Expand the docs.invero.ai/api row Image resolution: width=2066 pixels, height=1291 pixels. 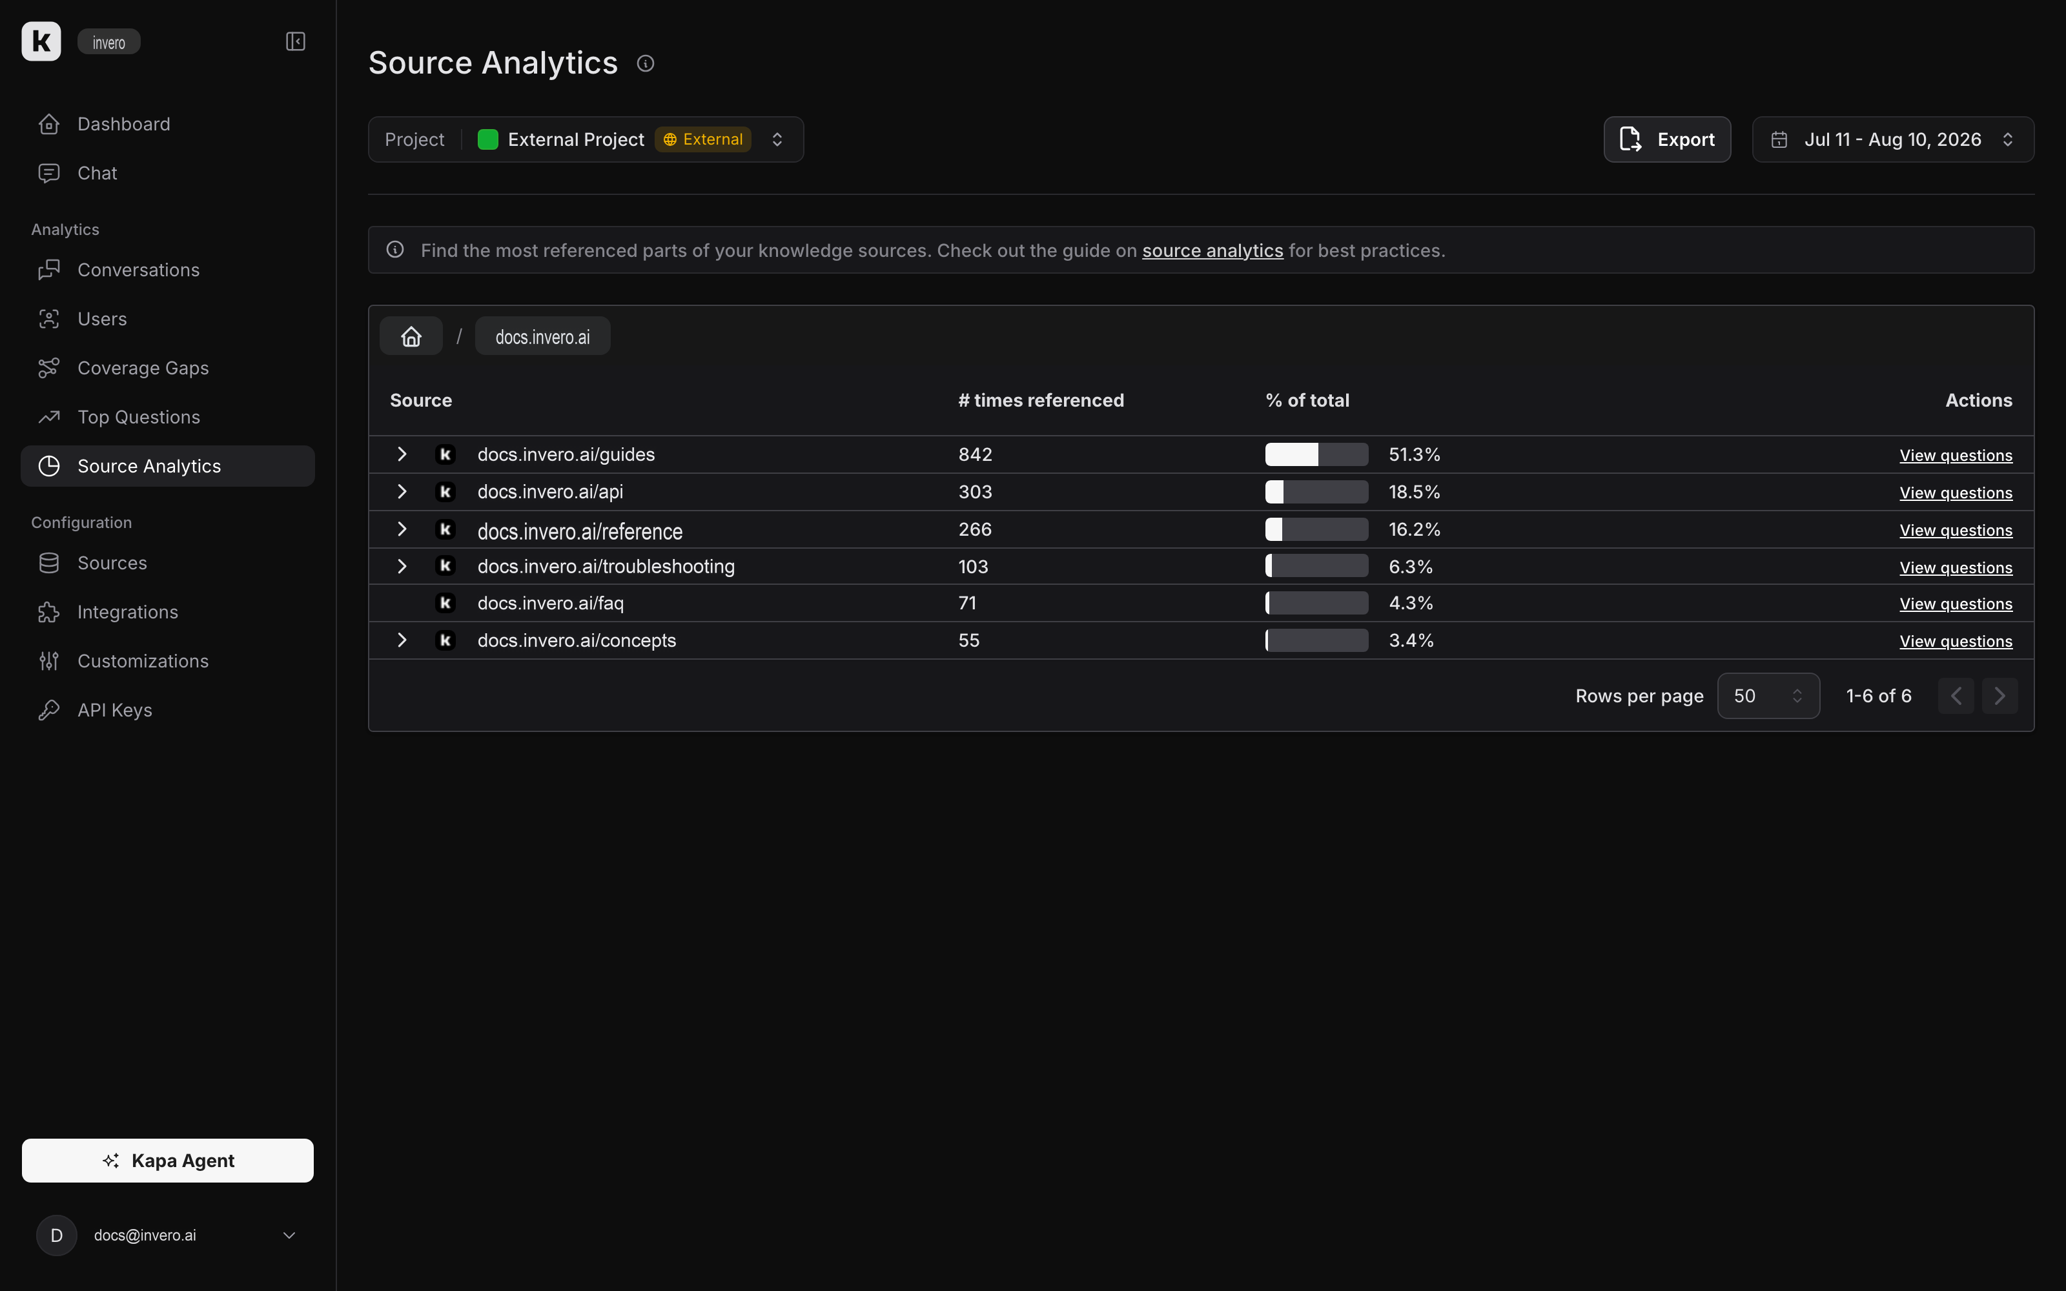pos(402,492)
